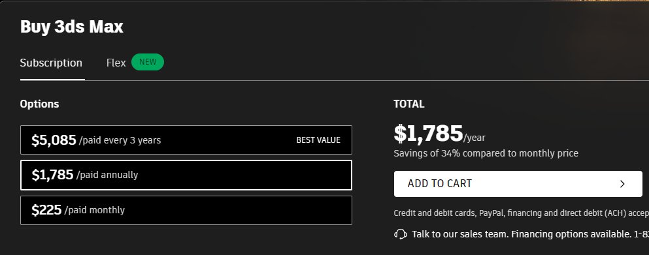Select the $1,785 paid annually option
This screenshot has height=255, width=649.
point(186,175)
